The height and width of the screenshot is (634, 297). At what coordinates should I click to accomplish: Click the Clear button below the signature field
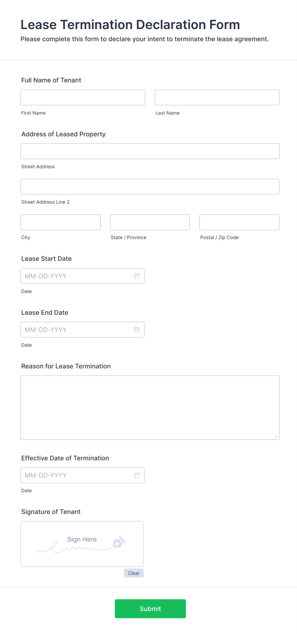(133, 573)
